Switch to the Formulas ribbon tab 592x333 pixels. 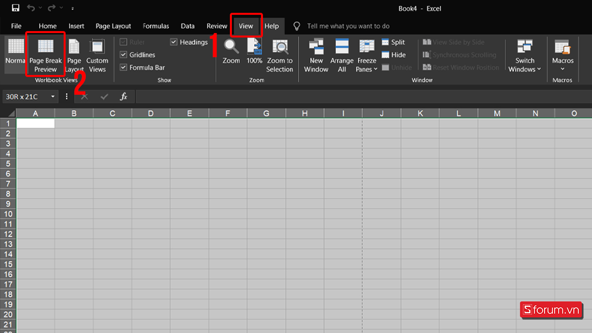pyautogui.click(x=155, y=26)
